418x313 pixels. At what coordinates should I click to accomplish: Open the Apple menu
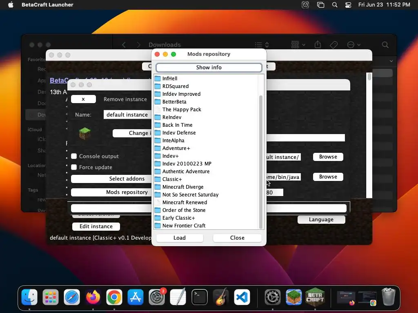pos(11,5)
